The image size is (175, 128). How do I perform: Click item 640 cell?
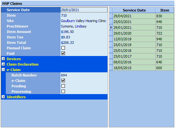click(165, 62)
